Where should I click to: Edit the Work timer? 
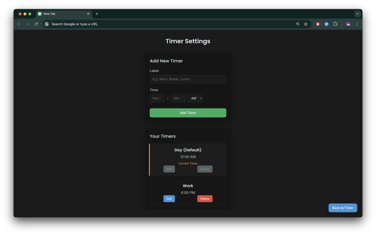[169, 199]
